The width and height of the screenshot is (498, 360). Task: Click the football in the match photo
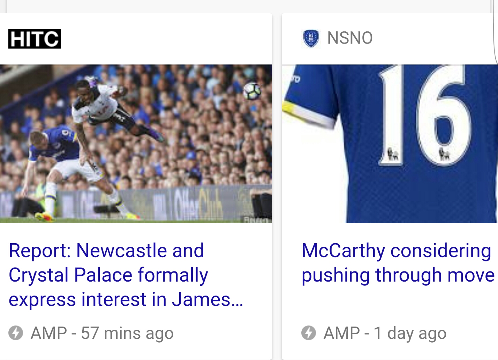coord(252,91)
